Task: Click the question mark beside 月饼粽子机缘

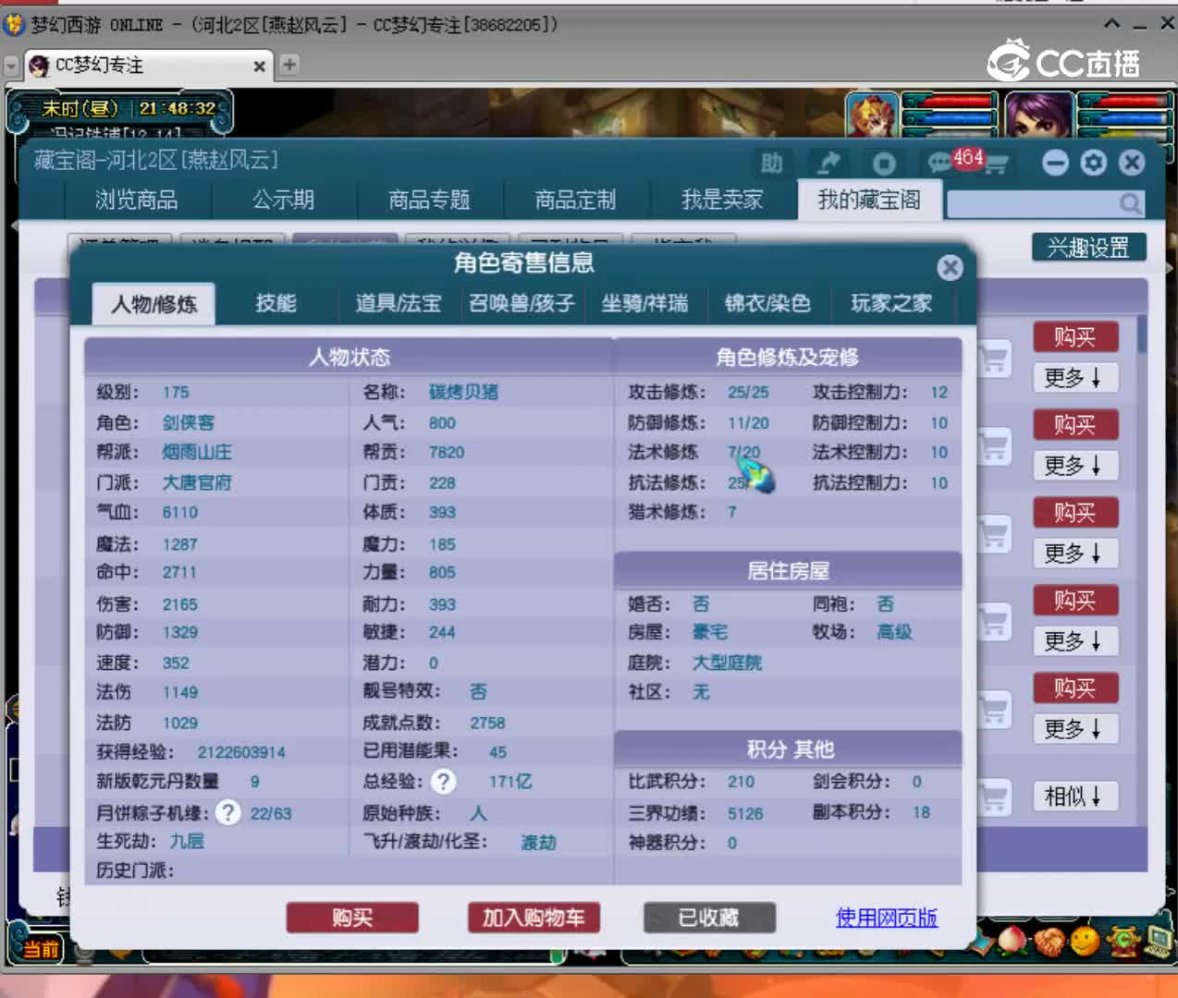Action: 227,812
